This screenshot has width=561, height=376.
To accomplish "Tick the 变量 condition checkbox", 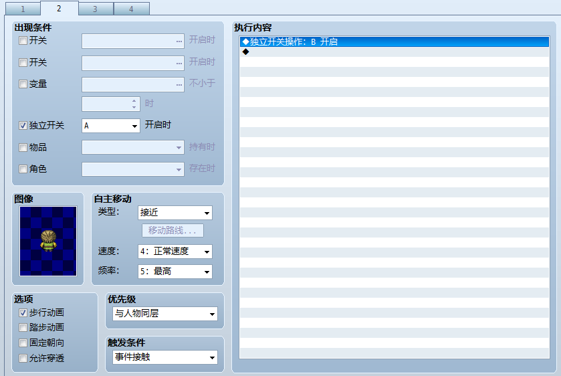I will [23, 84].
